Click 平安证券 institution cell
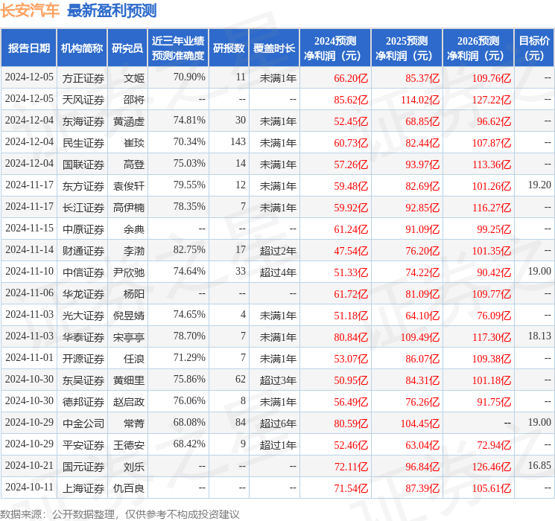 [83, 445]
